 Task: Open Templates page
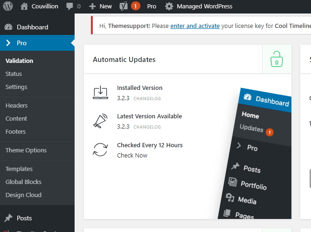point(19,169)
